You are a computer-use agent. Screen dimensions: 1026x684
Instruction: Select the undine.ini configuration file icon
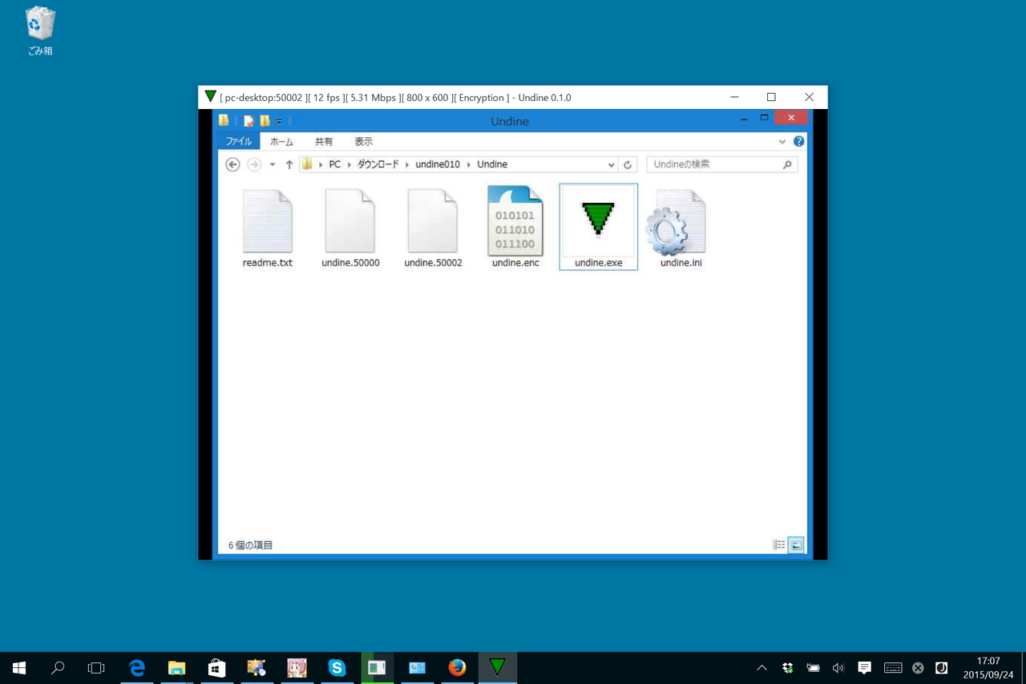pyautogui.click(x=678, y=221)
